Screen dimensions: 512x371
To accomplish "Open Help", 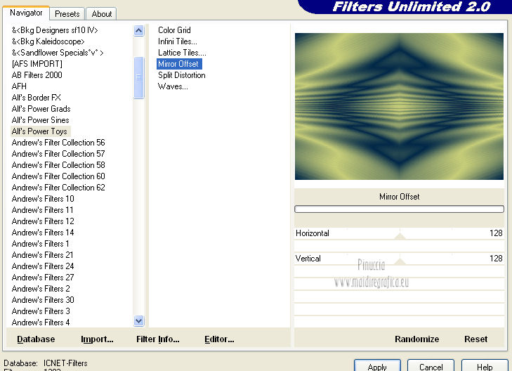I will (485, 366).
